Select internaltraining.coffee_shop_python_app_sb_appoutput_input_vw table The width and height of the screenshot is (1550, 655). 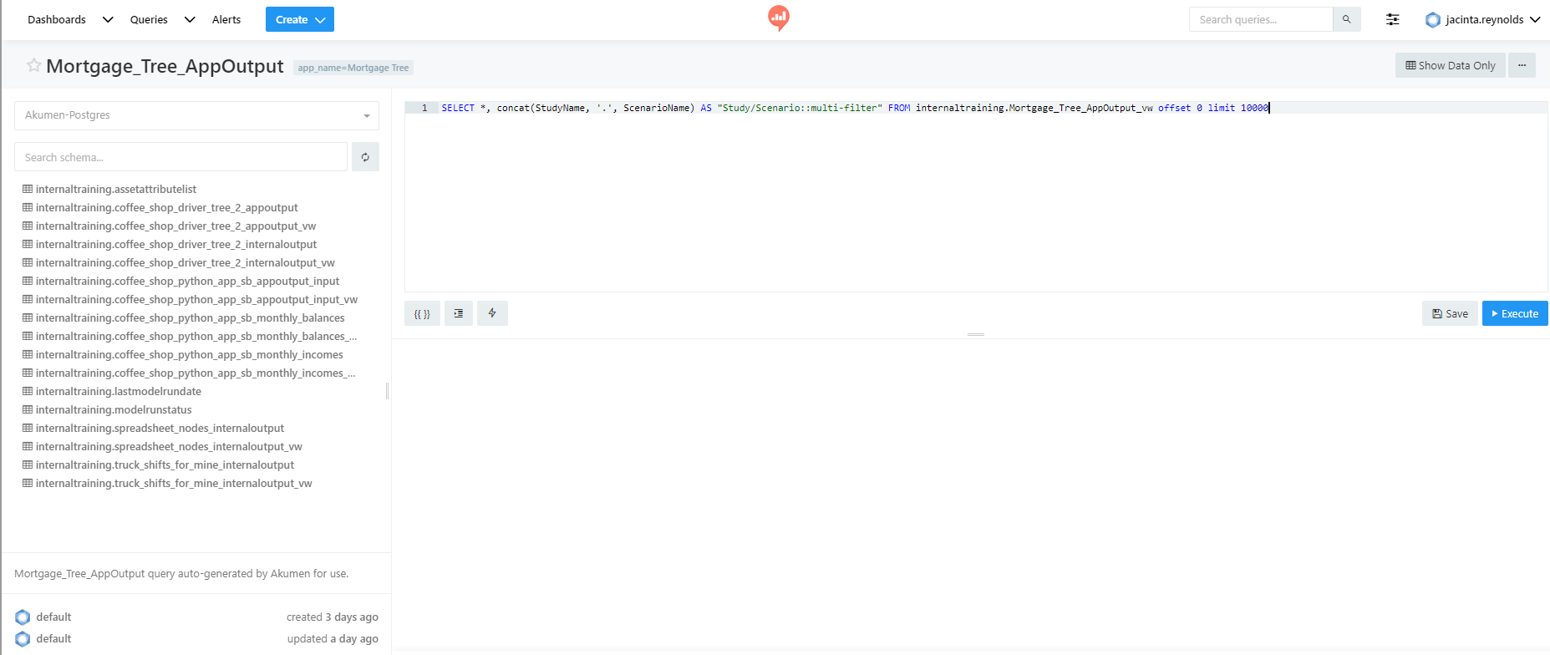click(196, 299)
